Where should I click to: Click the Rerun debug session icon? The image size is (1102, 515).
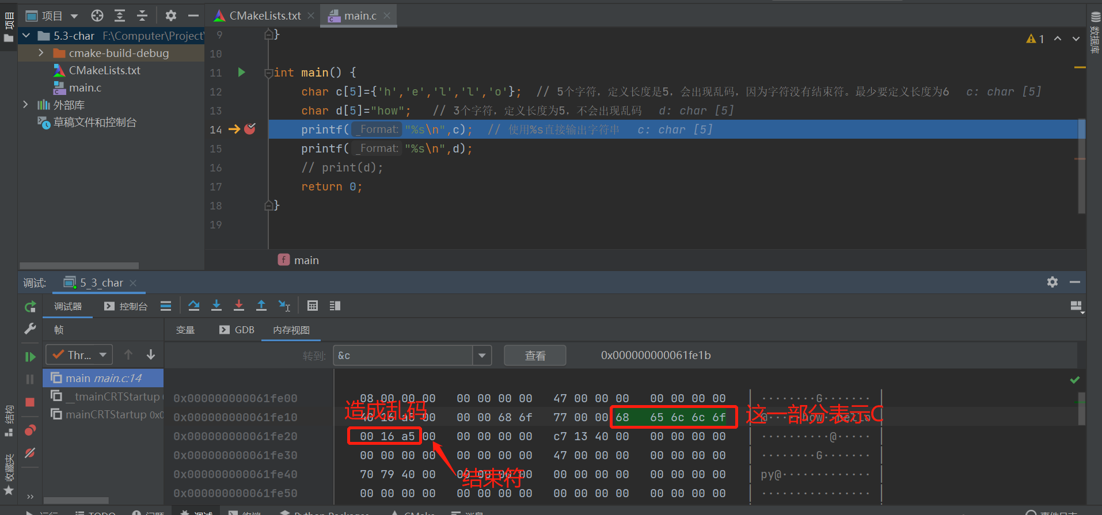(31, 307)
